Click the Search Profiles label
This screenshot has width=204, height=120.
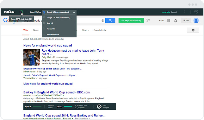[x=35, y=12]
